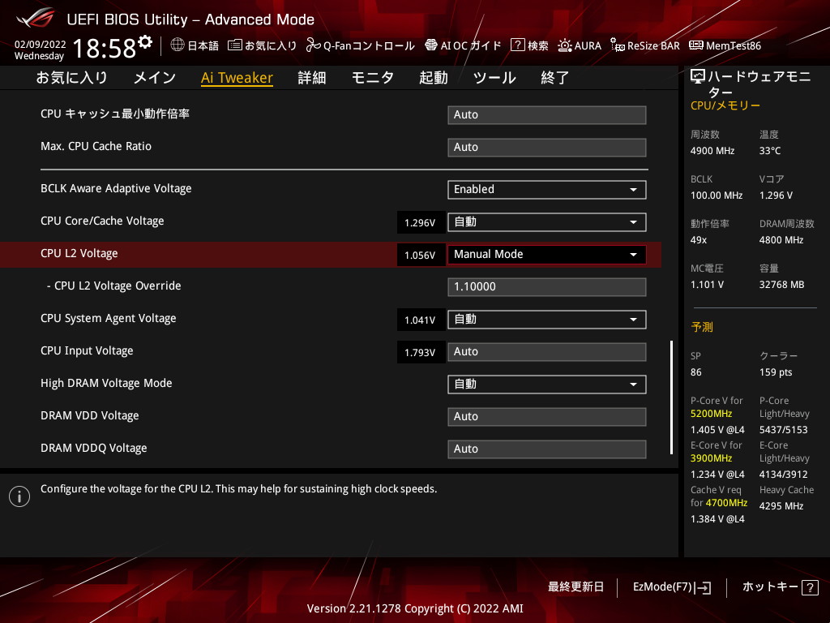Open the favorites list icon in the top bar
Screen dimensions: 830x623
234,45
